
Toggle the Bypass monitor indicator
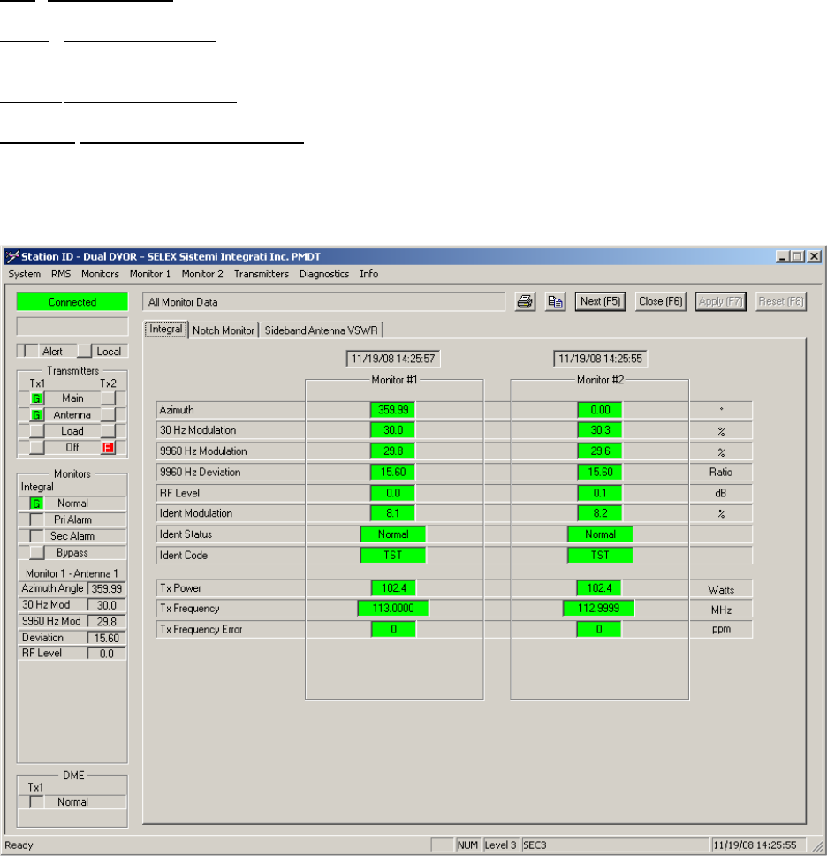pos(36,552)
